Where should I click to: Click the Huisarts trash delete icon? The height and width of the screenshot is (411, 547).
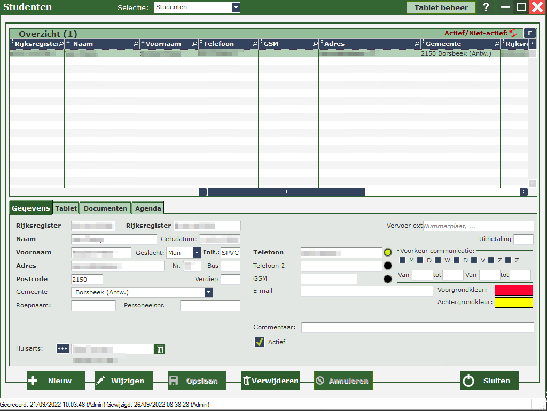pyautogui.click(x=160, y=349)
